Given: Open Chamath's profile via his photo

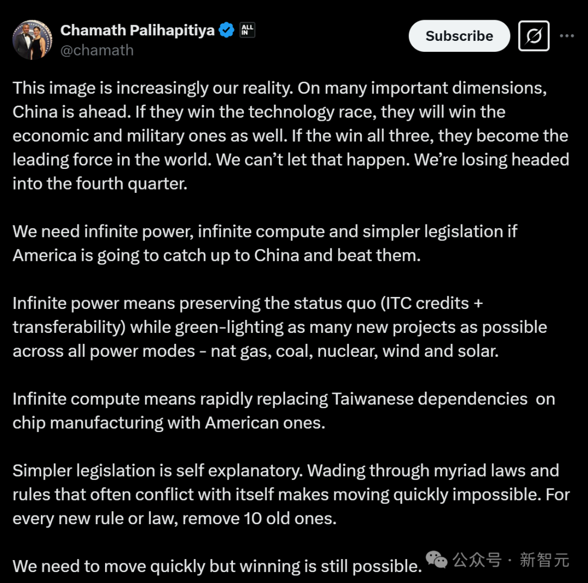Looking at the screenshot, I should [x=33, y=39].
